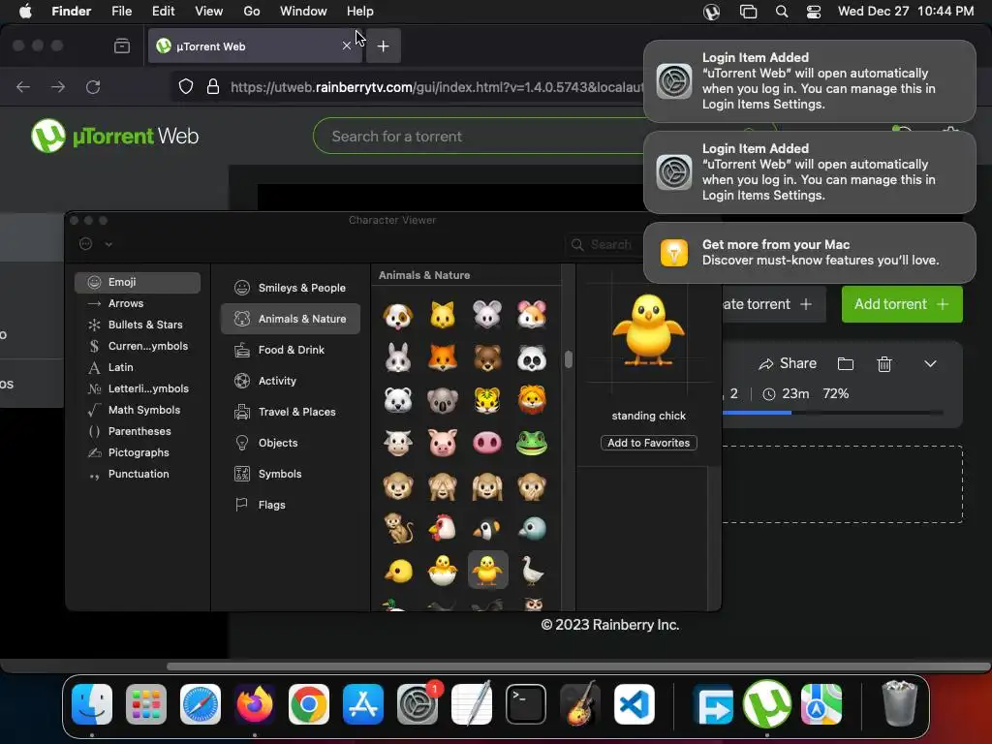
Task: Select Bullets & Stars in sidebar
Action: click(x=138, y=325)
